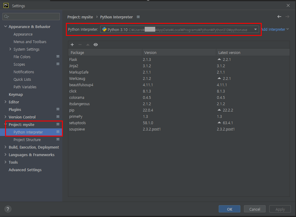Click the project-level icon beside File Colors

58,56
